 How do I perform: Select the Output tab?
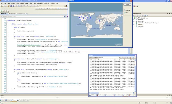pos(125,95)
